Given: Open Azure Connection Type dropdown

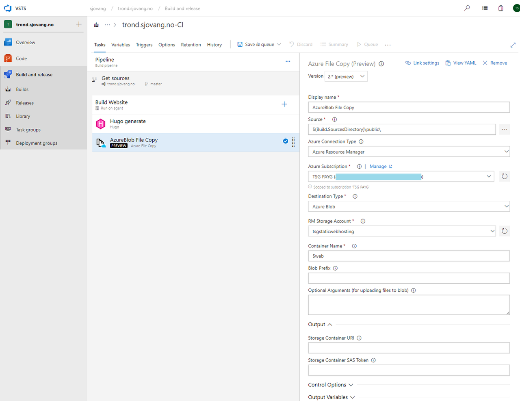Looking at the screenshot, I should [409, 152].
